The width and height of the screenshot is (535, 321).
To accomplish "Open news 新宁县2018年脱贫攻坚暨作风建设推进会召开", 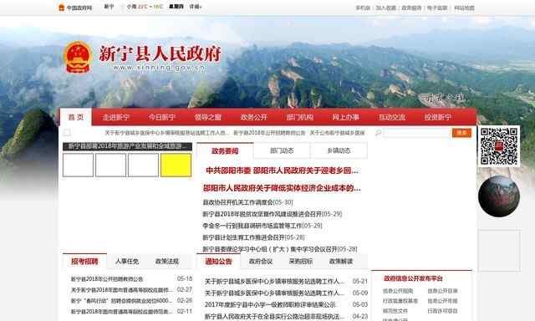I will [x=273, y=214].
